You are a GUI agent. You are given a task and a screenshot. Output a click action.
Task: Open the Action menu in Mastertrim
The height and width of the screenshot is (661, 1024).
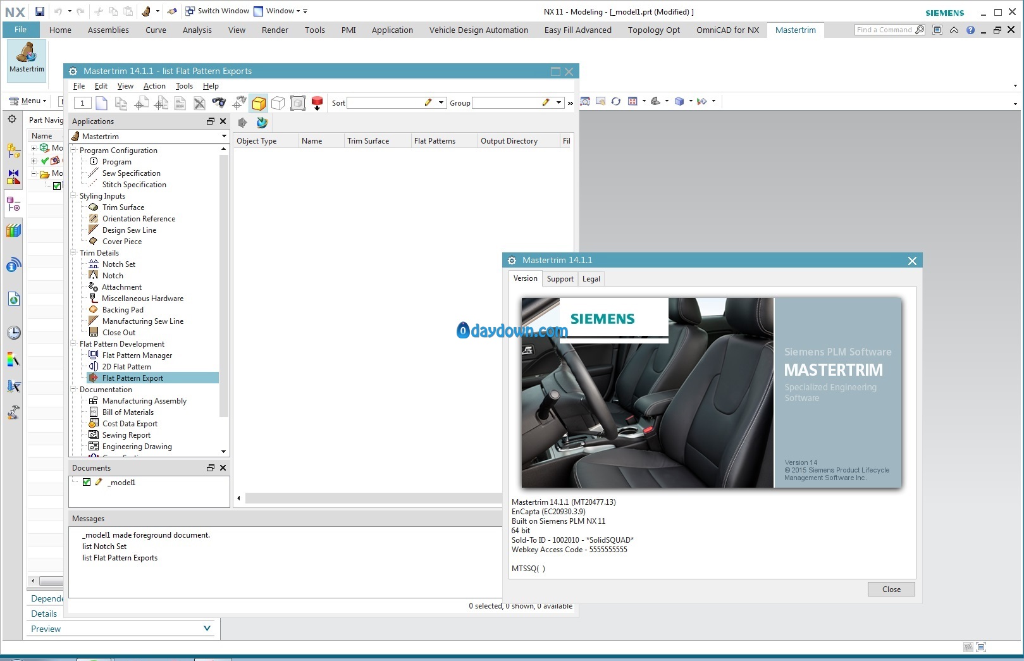point(154,86)
